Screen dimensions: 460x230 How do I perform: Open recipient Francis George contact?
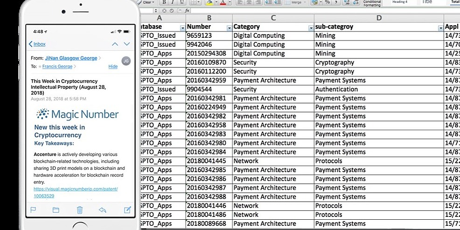pos(57,66)
